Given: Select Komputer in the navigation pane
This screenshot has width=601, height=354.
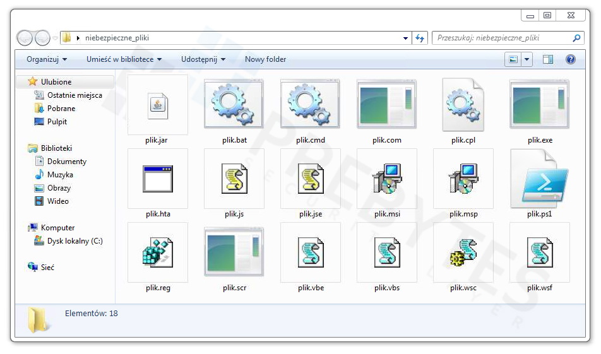Looking at the screenshot, I should pos(57,228).
